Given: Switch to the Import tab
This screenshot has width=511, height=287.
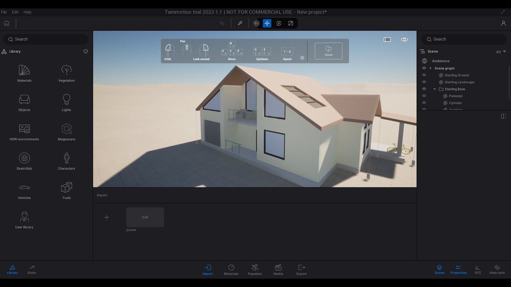Looking at the screenshot, I should 208,270.
